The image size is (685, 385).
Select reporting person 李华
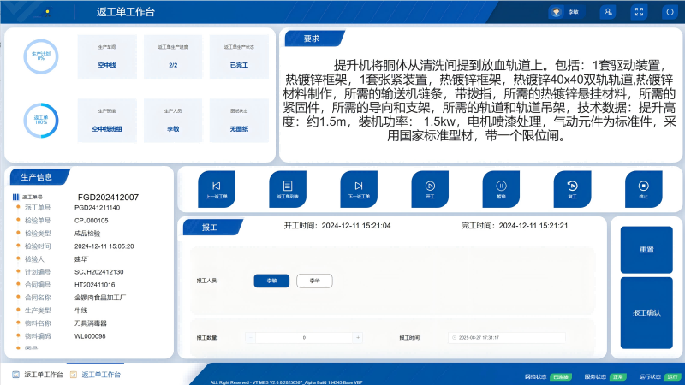(314, 281)
